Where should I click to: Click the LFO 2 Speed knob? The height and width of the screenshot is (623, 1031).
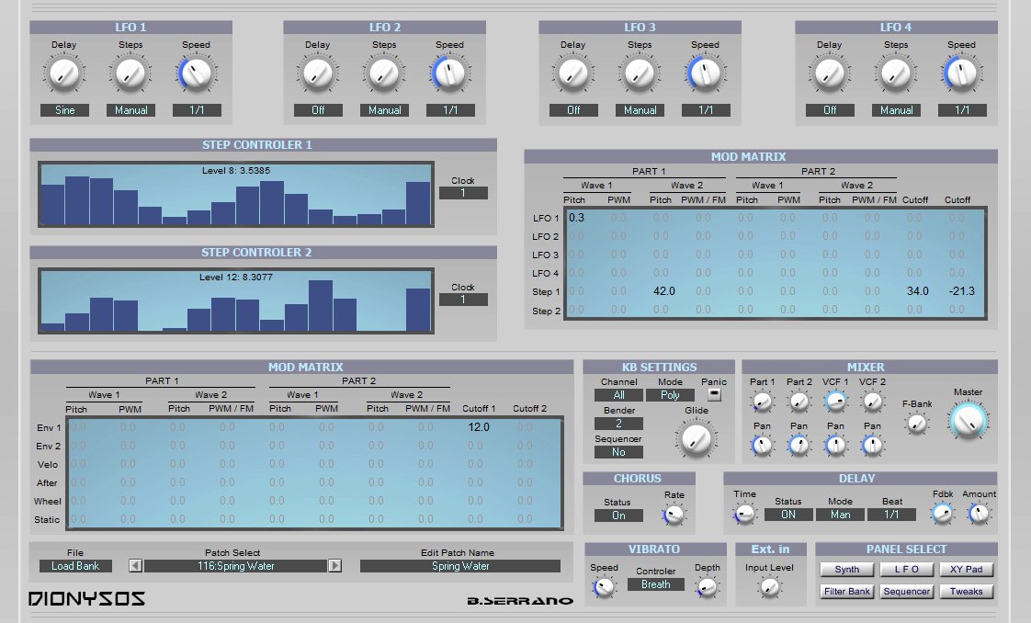click(x=449, y=74)
